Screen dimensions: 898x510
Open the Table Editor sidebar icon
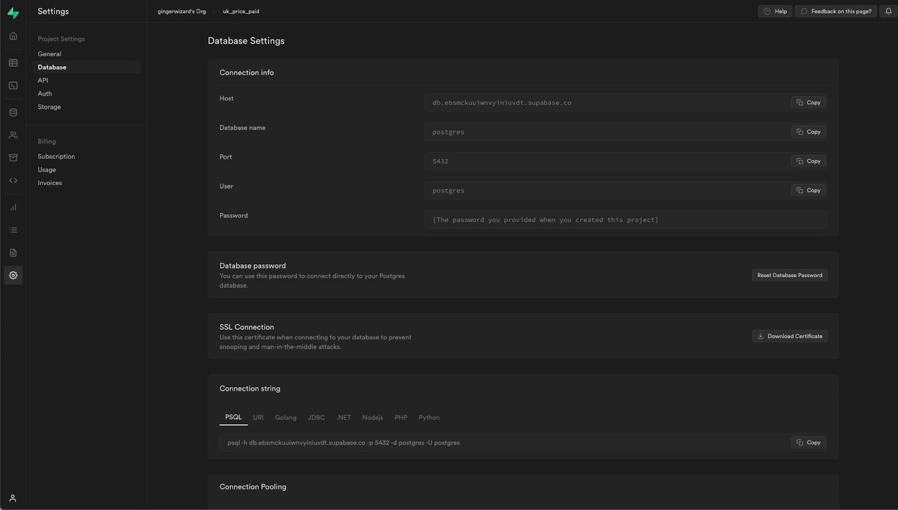13,63
